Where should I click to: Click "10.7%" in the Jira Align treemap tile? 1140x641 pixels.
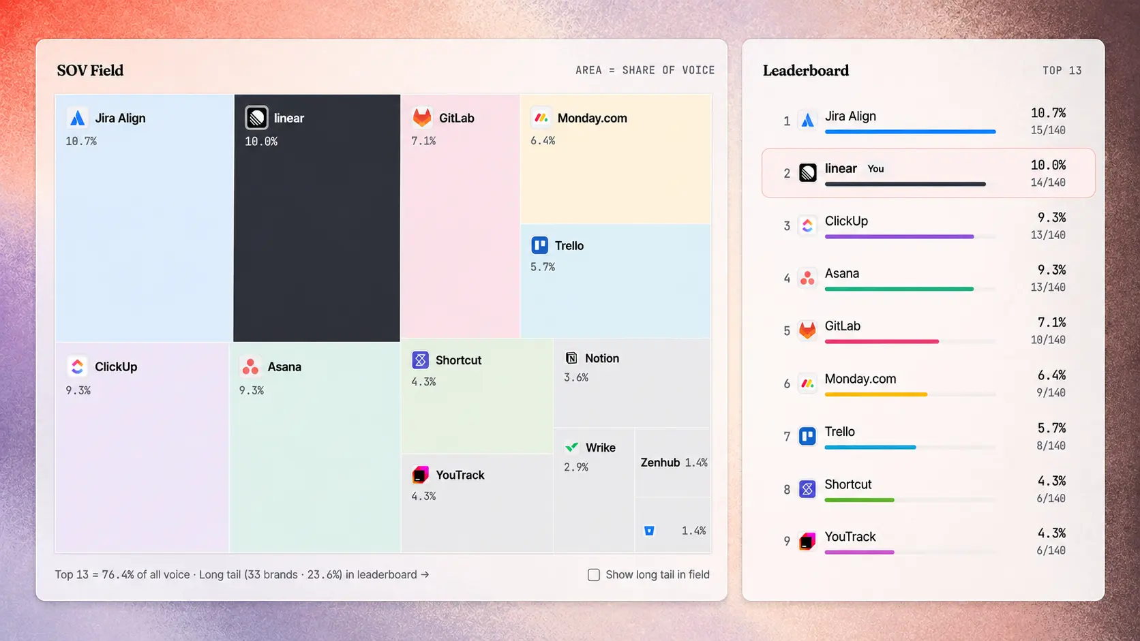81,141
